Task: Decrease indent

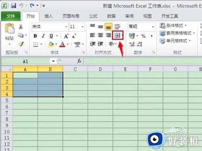Action: pos(93,44)
